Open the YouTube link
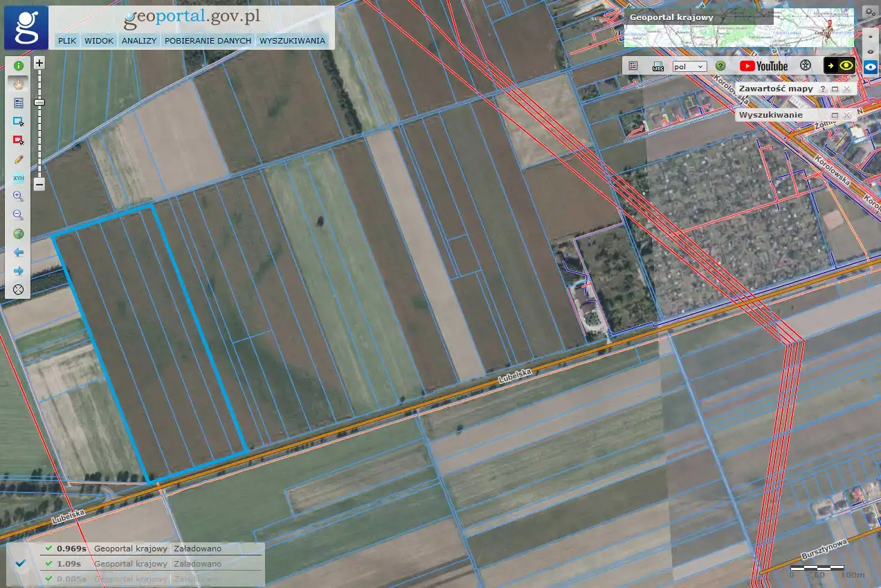 click(763, 66)
